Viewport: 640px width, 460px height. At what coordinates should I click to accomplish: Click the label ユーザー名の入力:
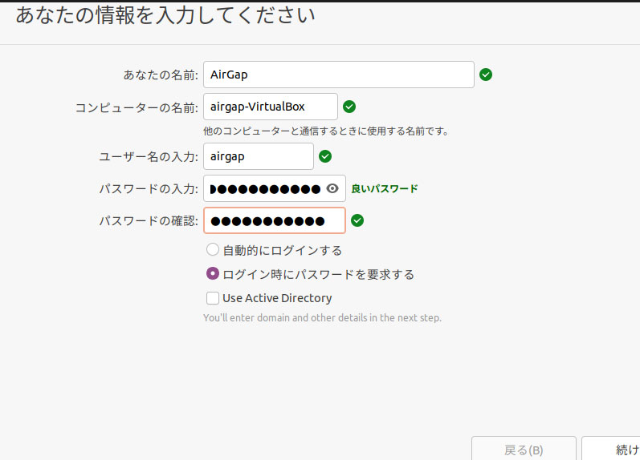[x=149, y=157]
